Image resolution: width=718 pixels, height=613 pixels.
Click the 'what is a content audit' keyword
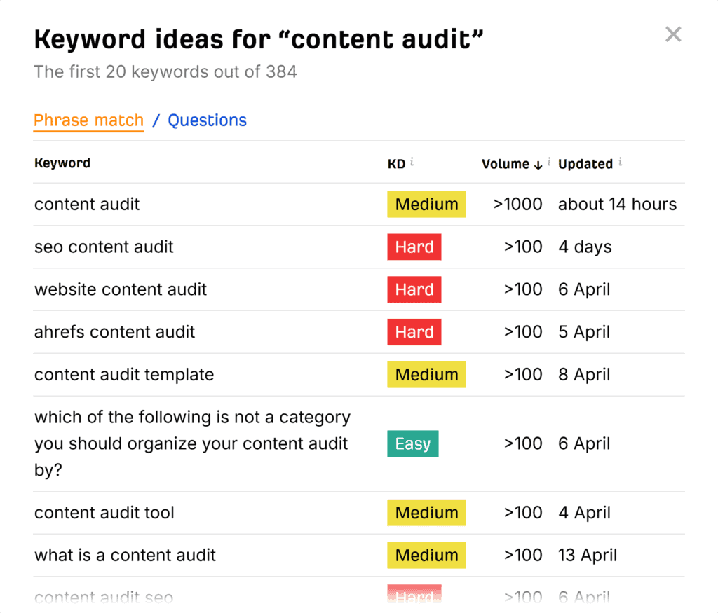point(125,556)
